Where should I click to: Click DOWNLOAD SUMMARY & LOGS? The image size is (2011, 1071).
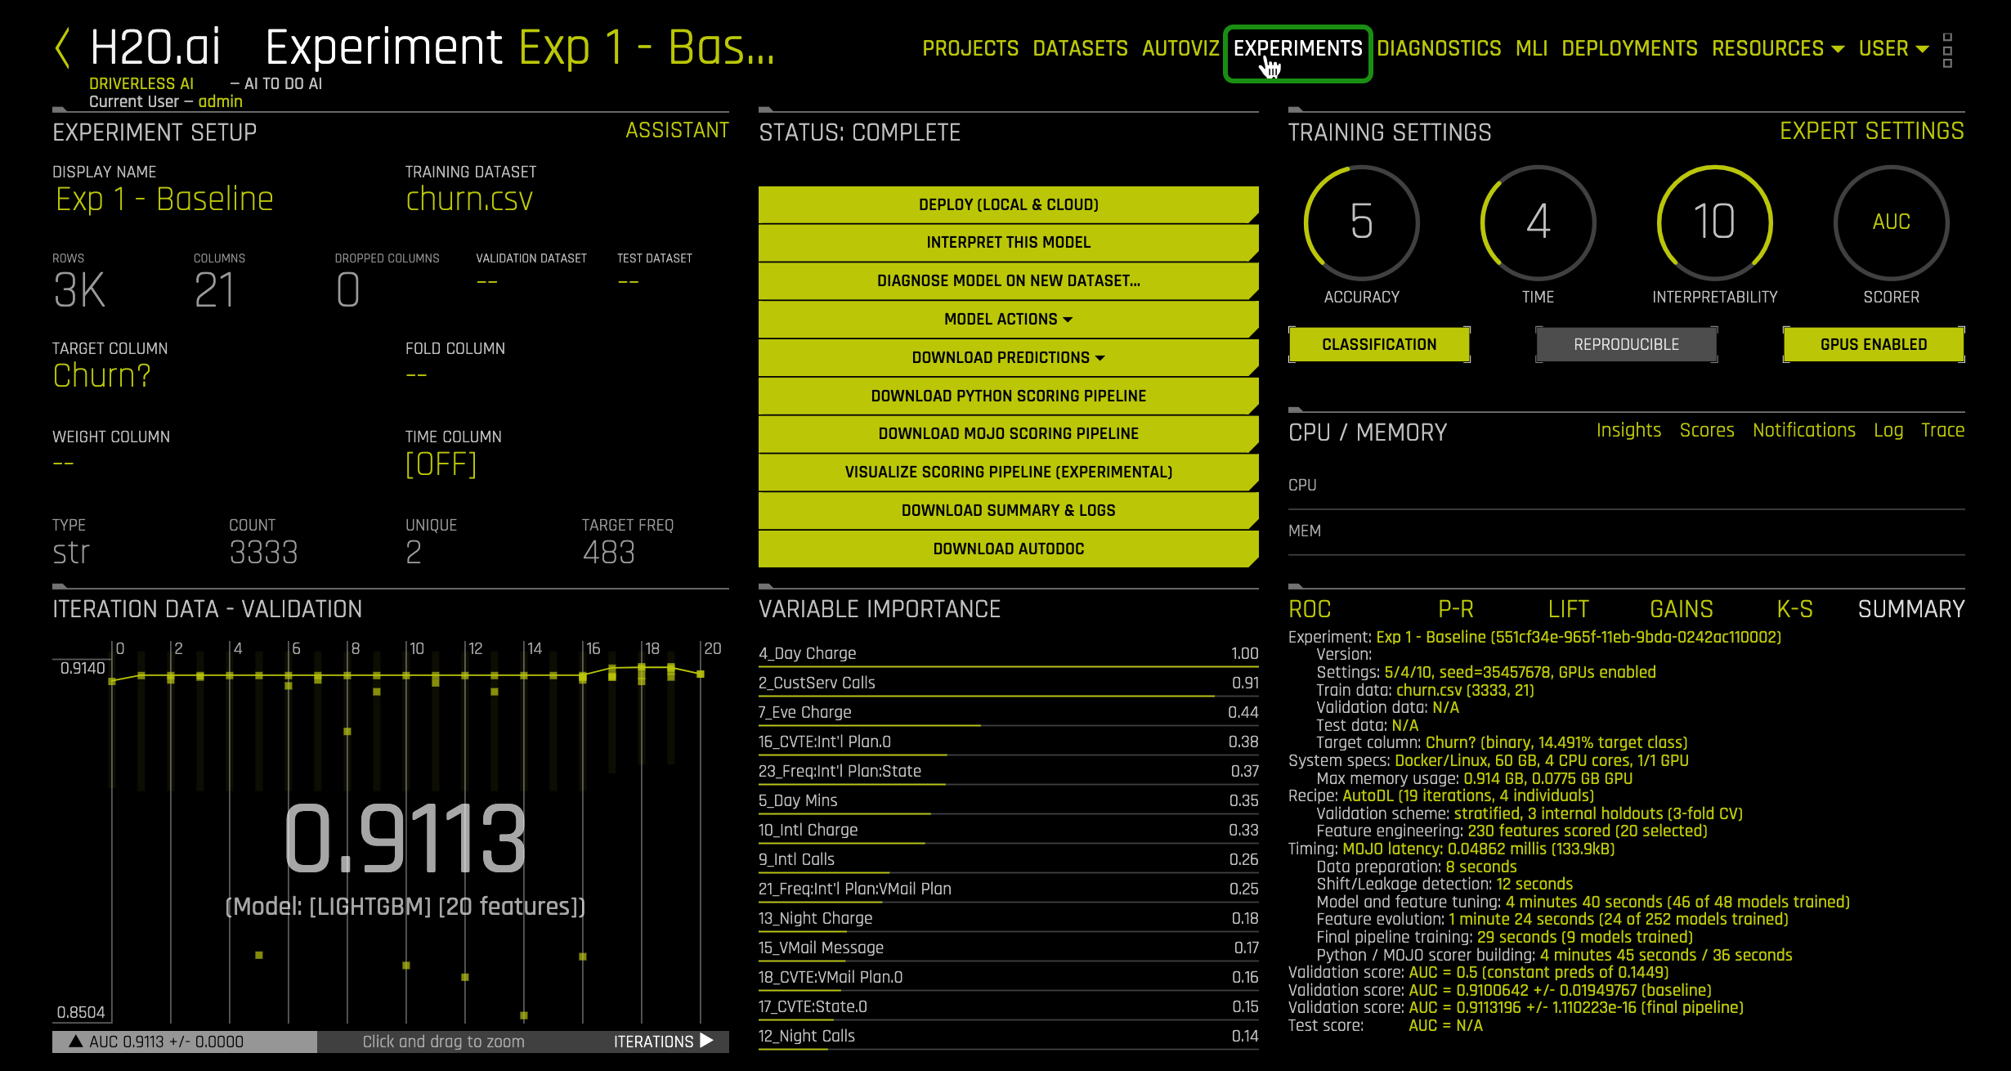pyautogui.click(x=1008, y=510)
